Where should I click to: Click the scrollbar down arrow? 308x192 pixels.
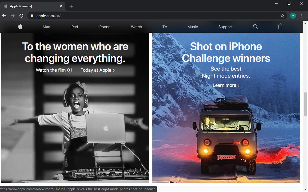pos(305,189)
